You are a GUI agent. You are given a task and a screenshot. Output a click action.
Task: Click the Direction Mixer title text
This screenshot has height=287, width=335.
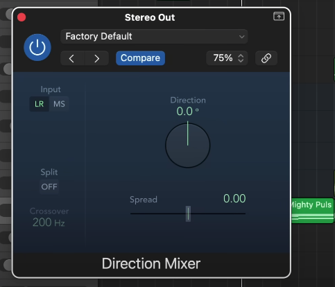pyautogui.click(x=151, y=263)
